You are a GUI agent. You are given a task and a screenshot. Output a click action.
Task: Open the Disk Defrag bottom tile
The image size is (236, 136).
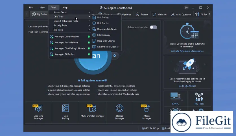pyautogui.click(x=65, y=112)
